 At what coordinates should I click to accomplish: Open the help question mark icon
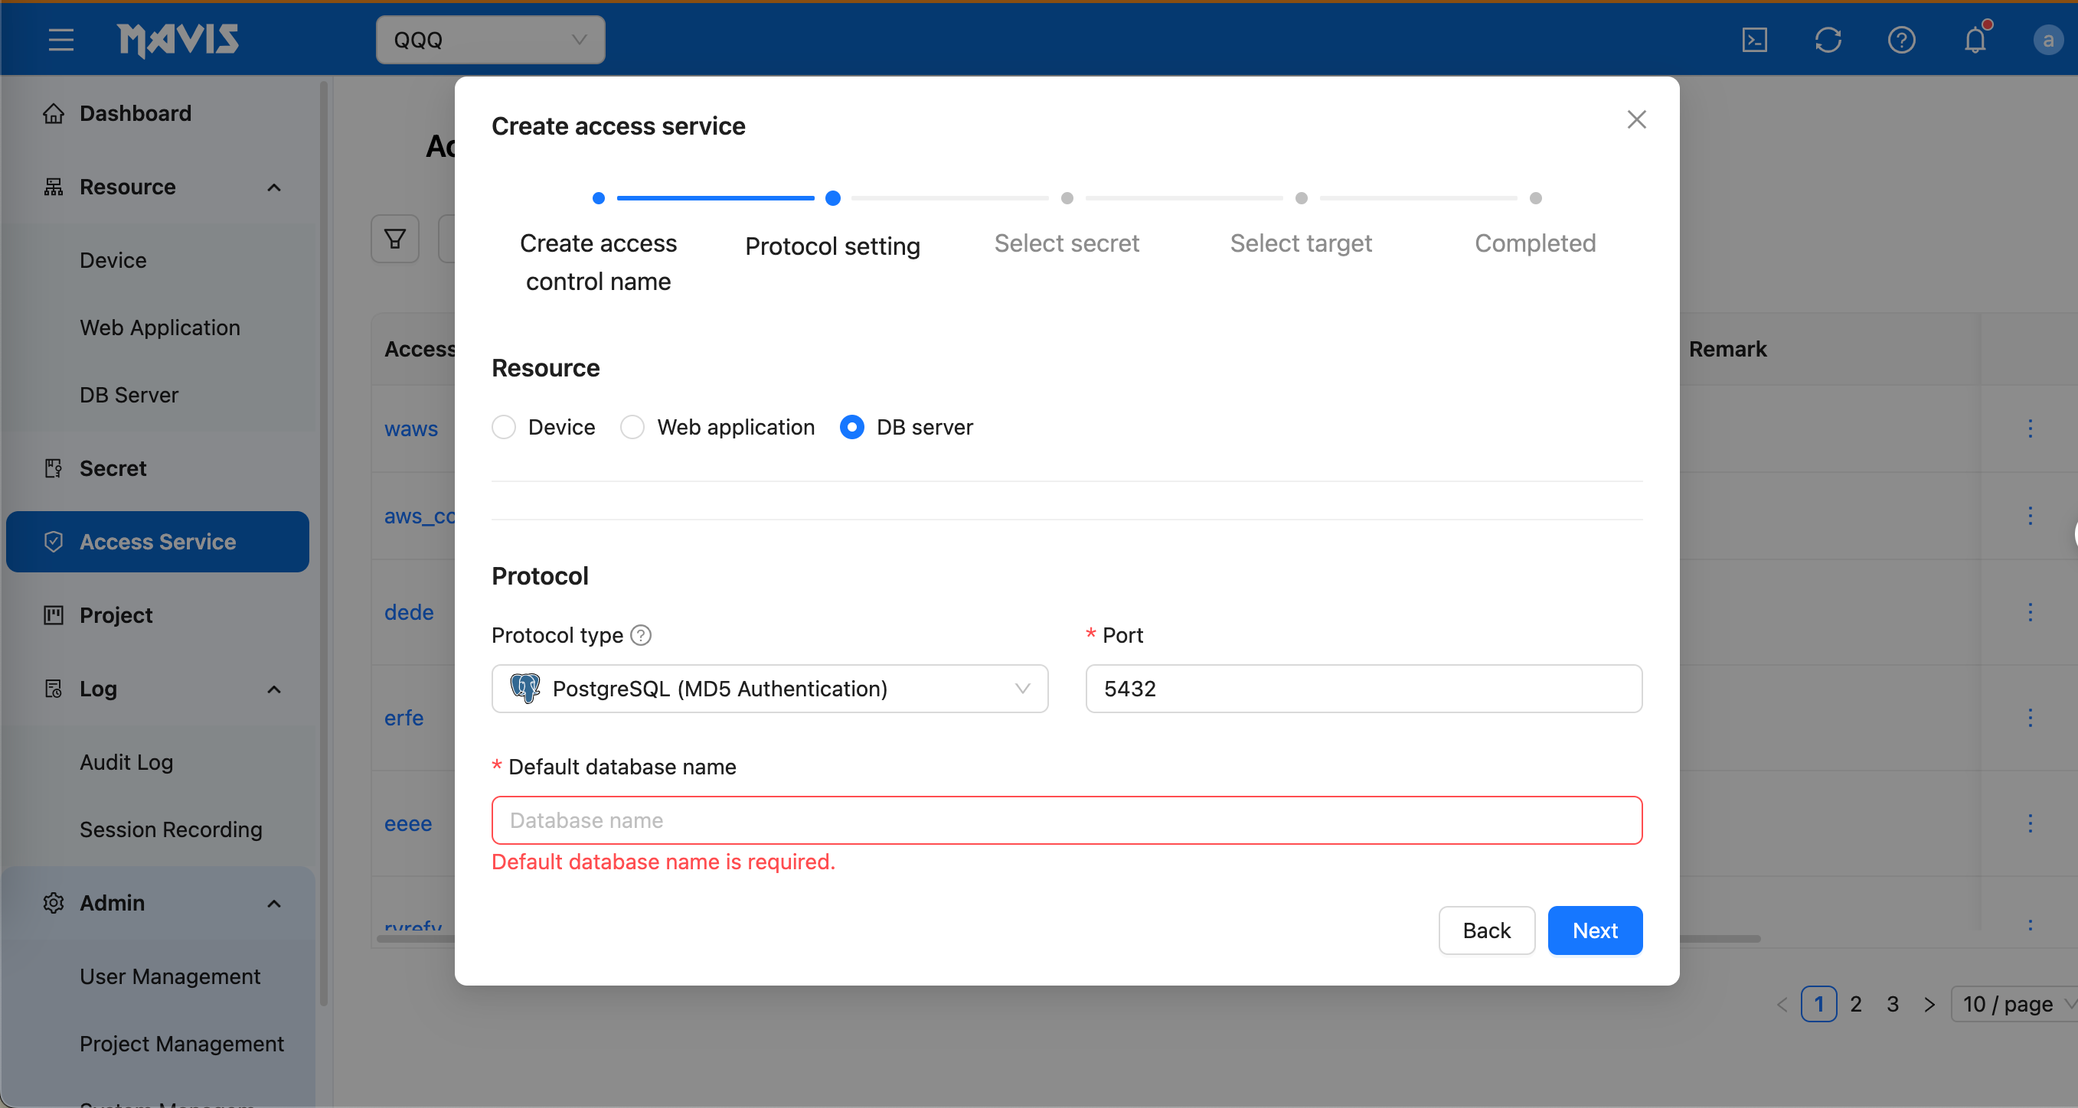pyautogui.click(x=1900, y=40)
